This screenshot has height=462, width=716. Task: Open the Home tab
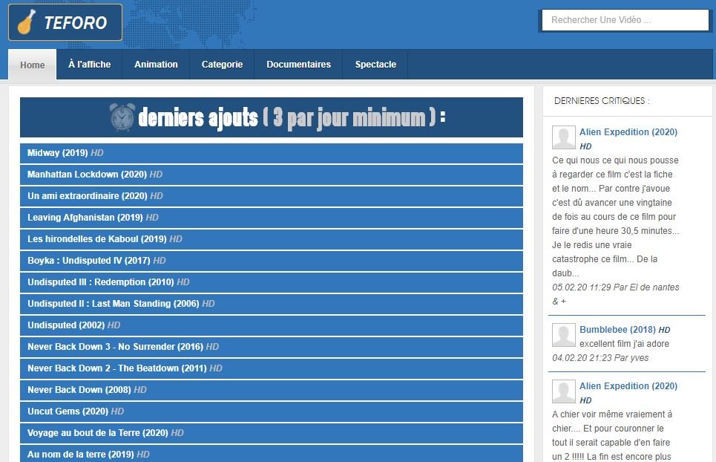[33, 65]
